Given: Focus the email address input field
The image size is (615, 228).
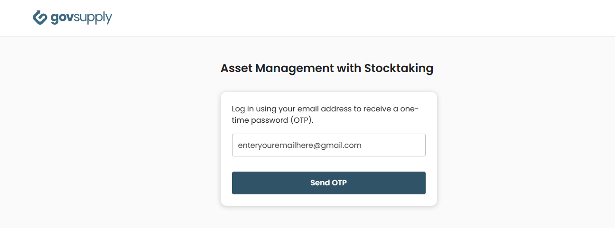Looking at the screenshot, I should [x=328, y=145].
